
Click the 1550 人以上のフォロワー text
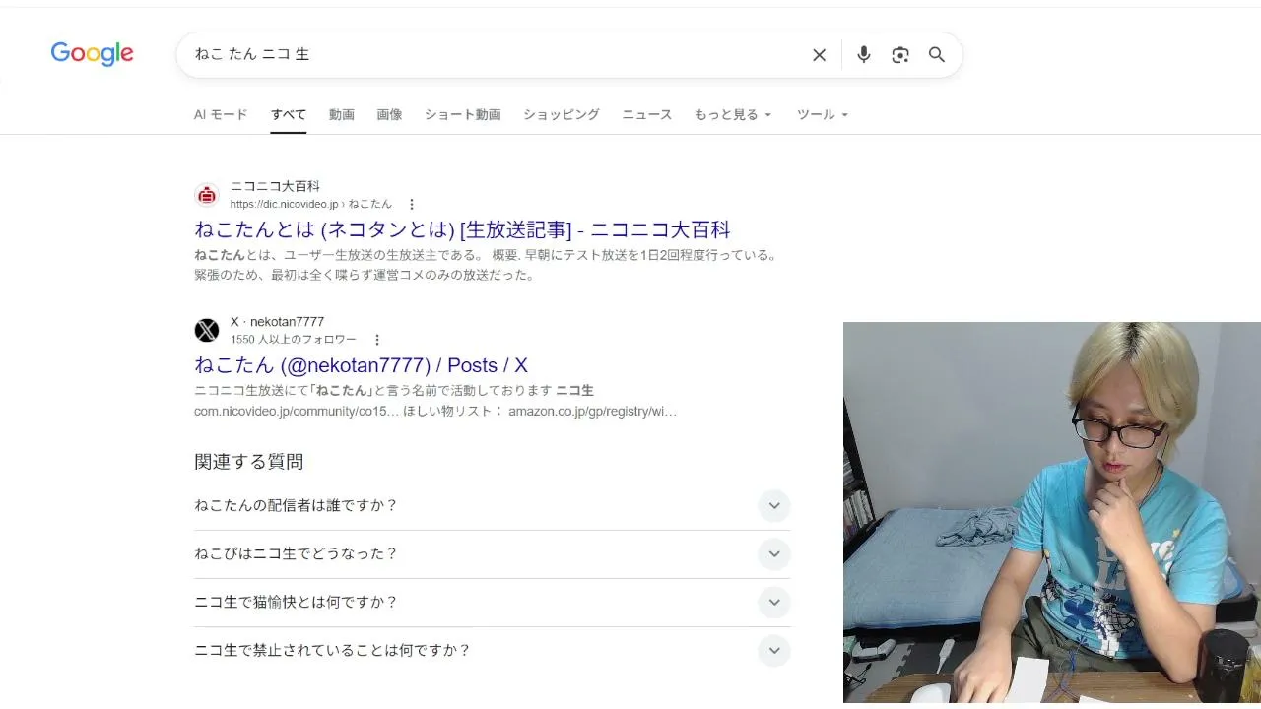(x=294, y=340)
